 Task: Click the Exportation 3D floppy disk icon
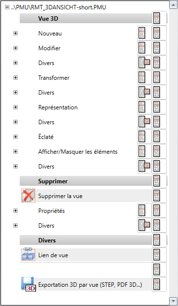click(28, 284)
